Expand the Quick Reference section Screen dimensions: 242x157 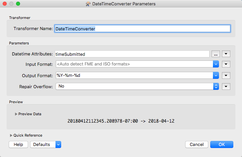click(x=11, y=135)
